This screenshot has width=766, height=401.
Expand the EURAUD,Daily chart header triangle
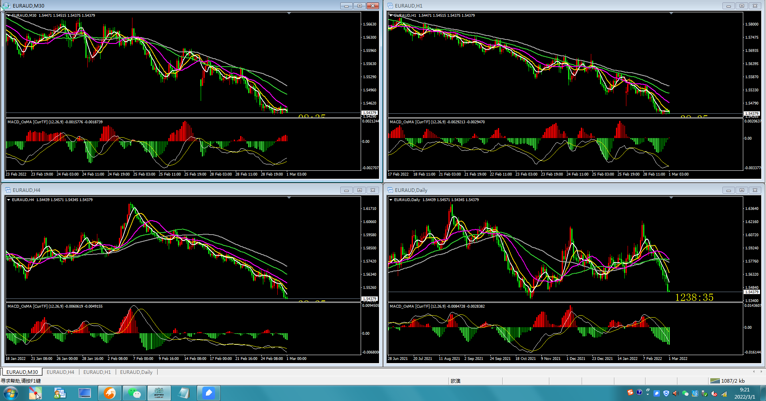[391, 200]
